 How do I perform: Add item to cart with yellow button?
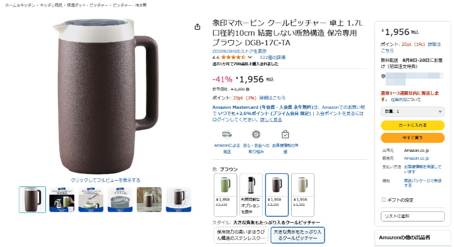coord(413,125)
